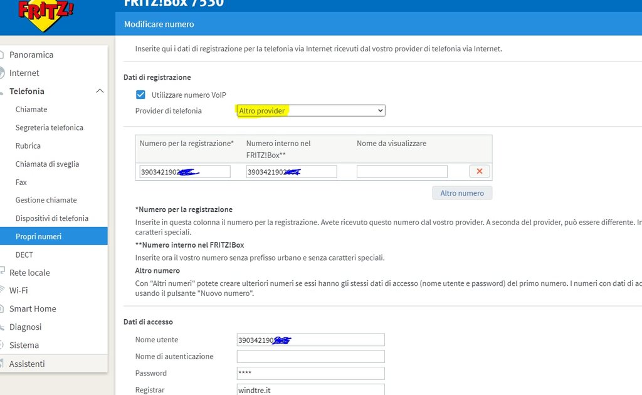
Task: Click the Utilizzare numero VoIP label
Action: (189, 95)
